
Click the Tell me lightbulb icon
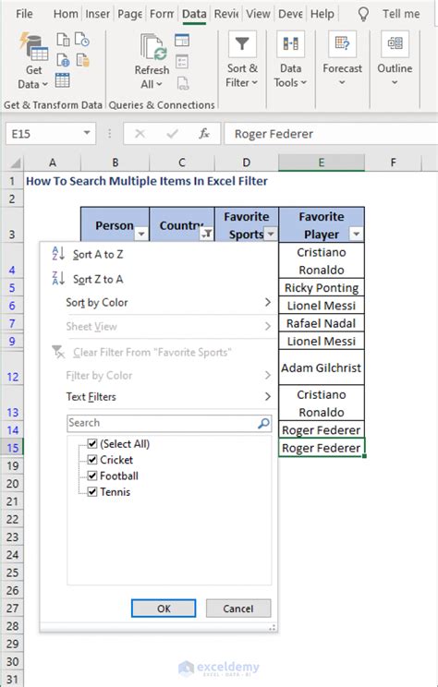(x=363, y=14)
